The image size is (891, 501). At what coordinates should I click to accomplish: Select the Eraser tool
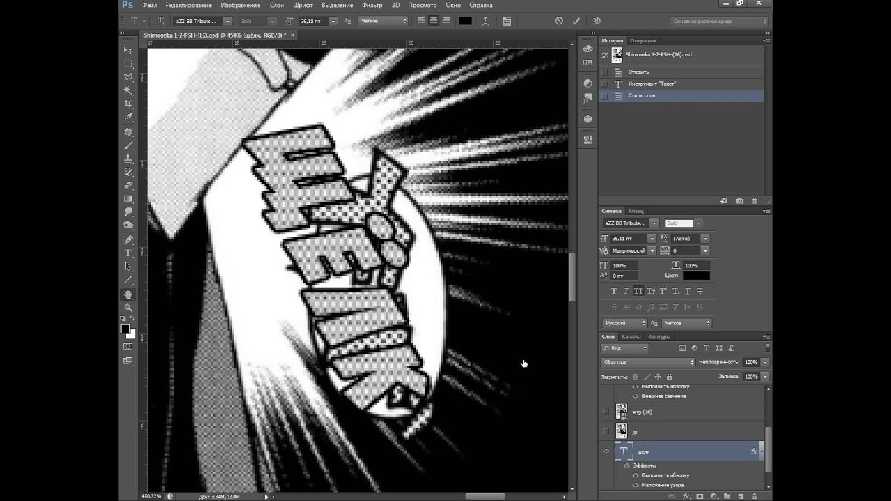click(128, 185)
